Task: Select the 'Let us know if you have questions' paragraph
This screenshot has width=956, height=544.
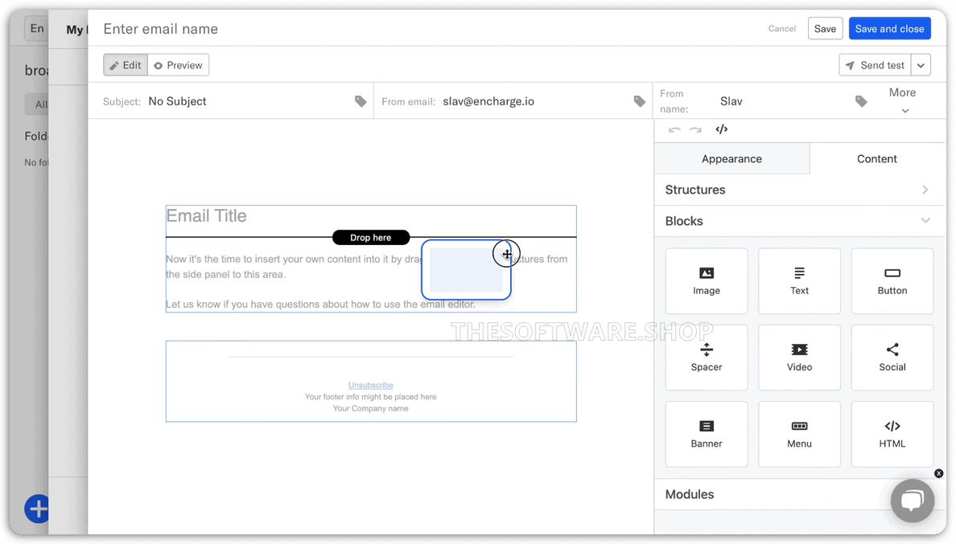Action: pos(321,305)
